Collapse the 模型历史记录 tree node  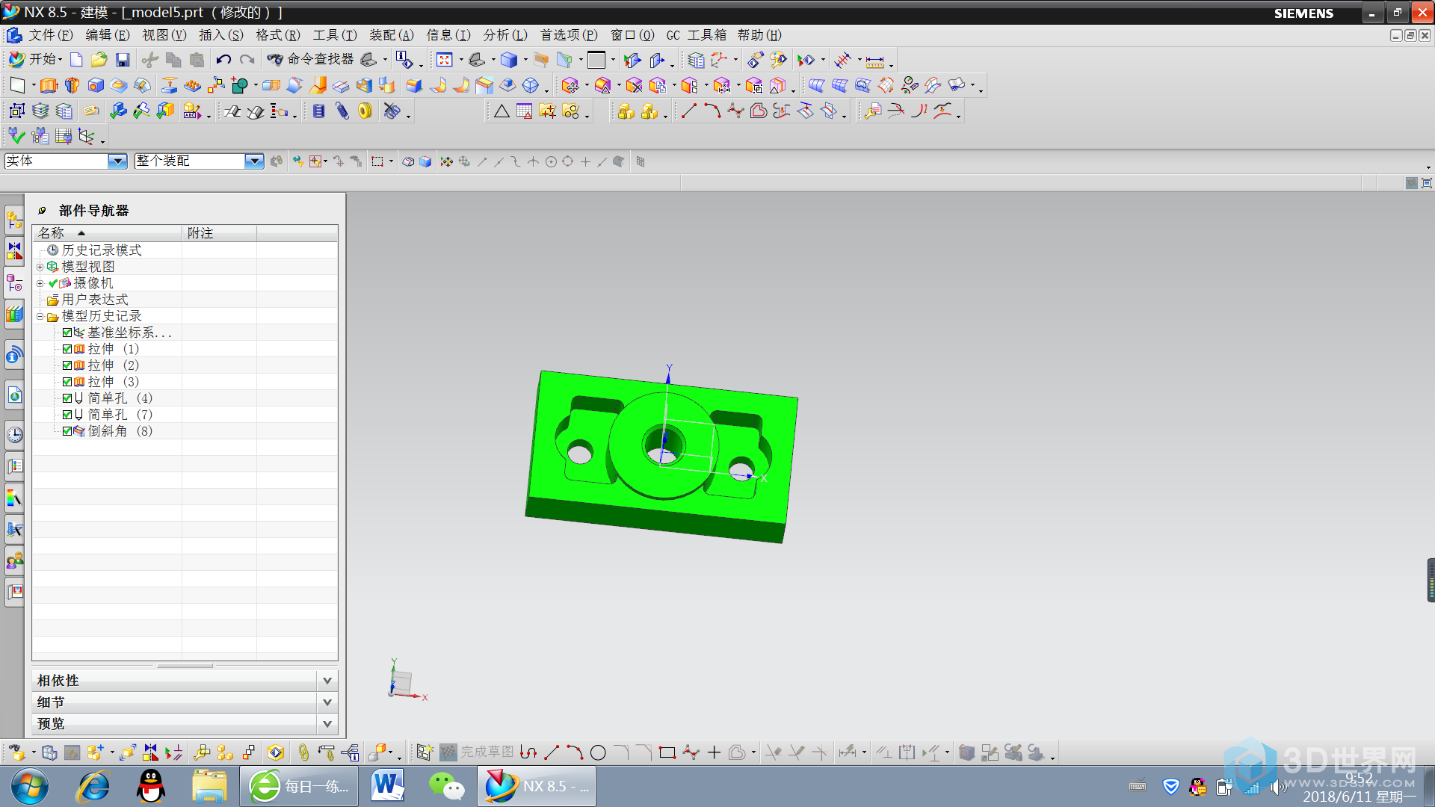pyautogui.click(x=40, y=316)
